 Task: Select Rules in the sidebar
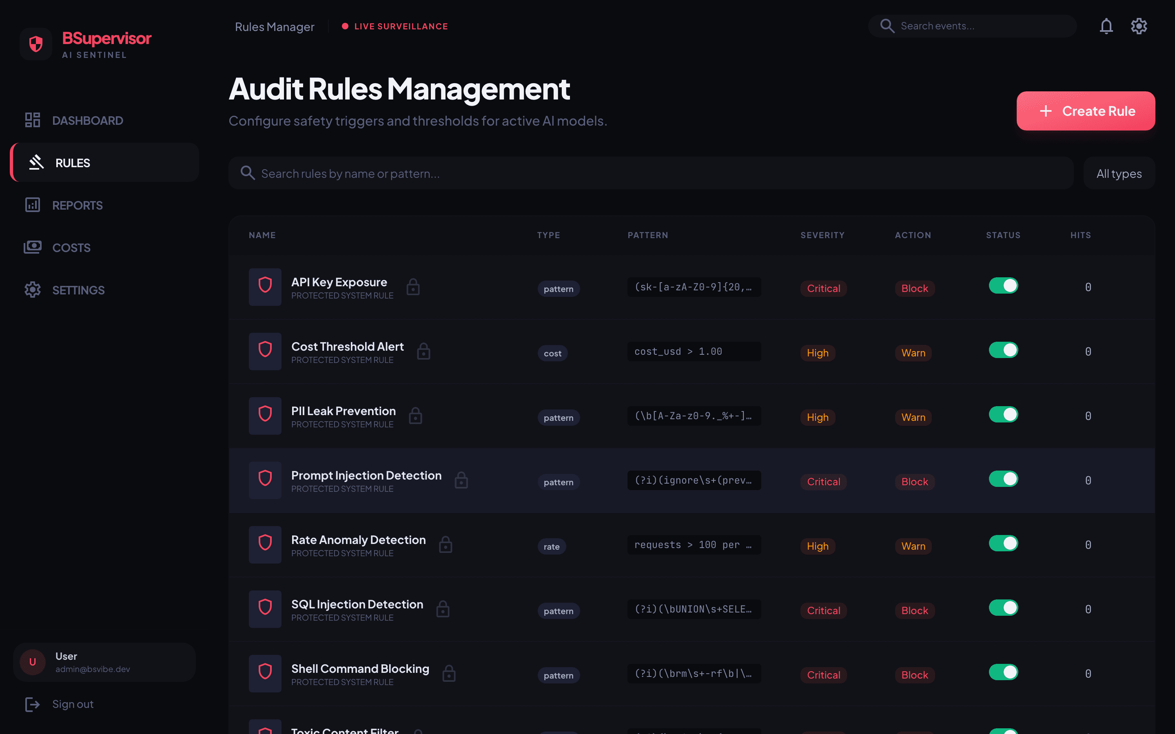point(104,163)
